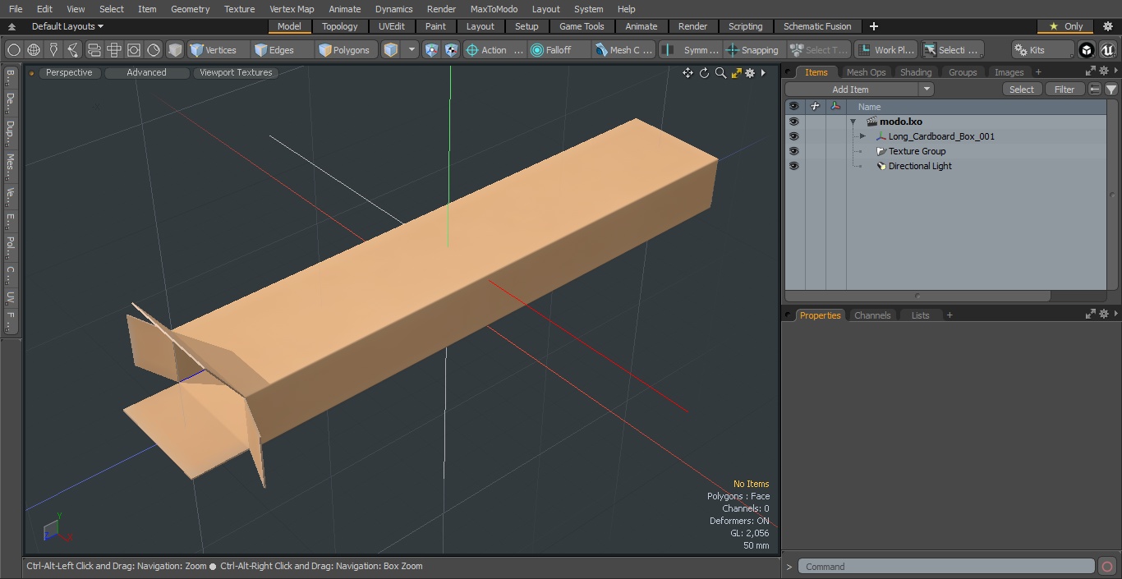Open the Default Layouts dropdown
Image resolution: width=1122 pixels, height=579 pixels.
click(x=67, y=26)
